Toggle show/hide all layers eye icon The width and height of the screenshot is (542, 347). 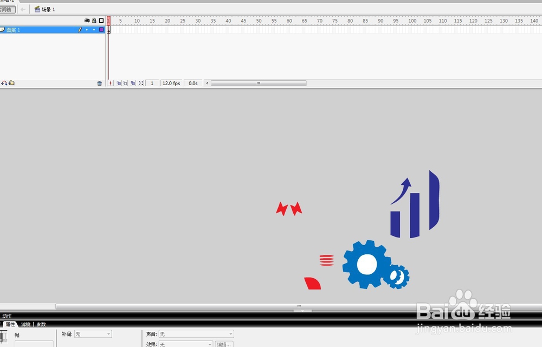point(87,21)
